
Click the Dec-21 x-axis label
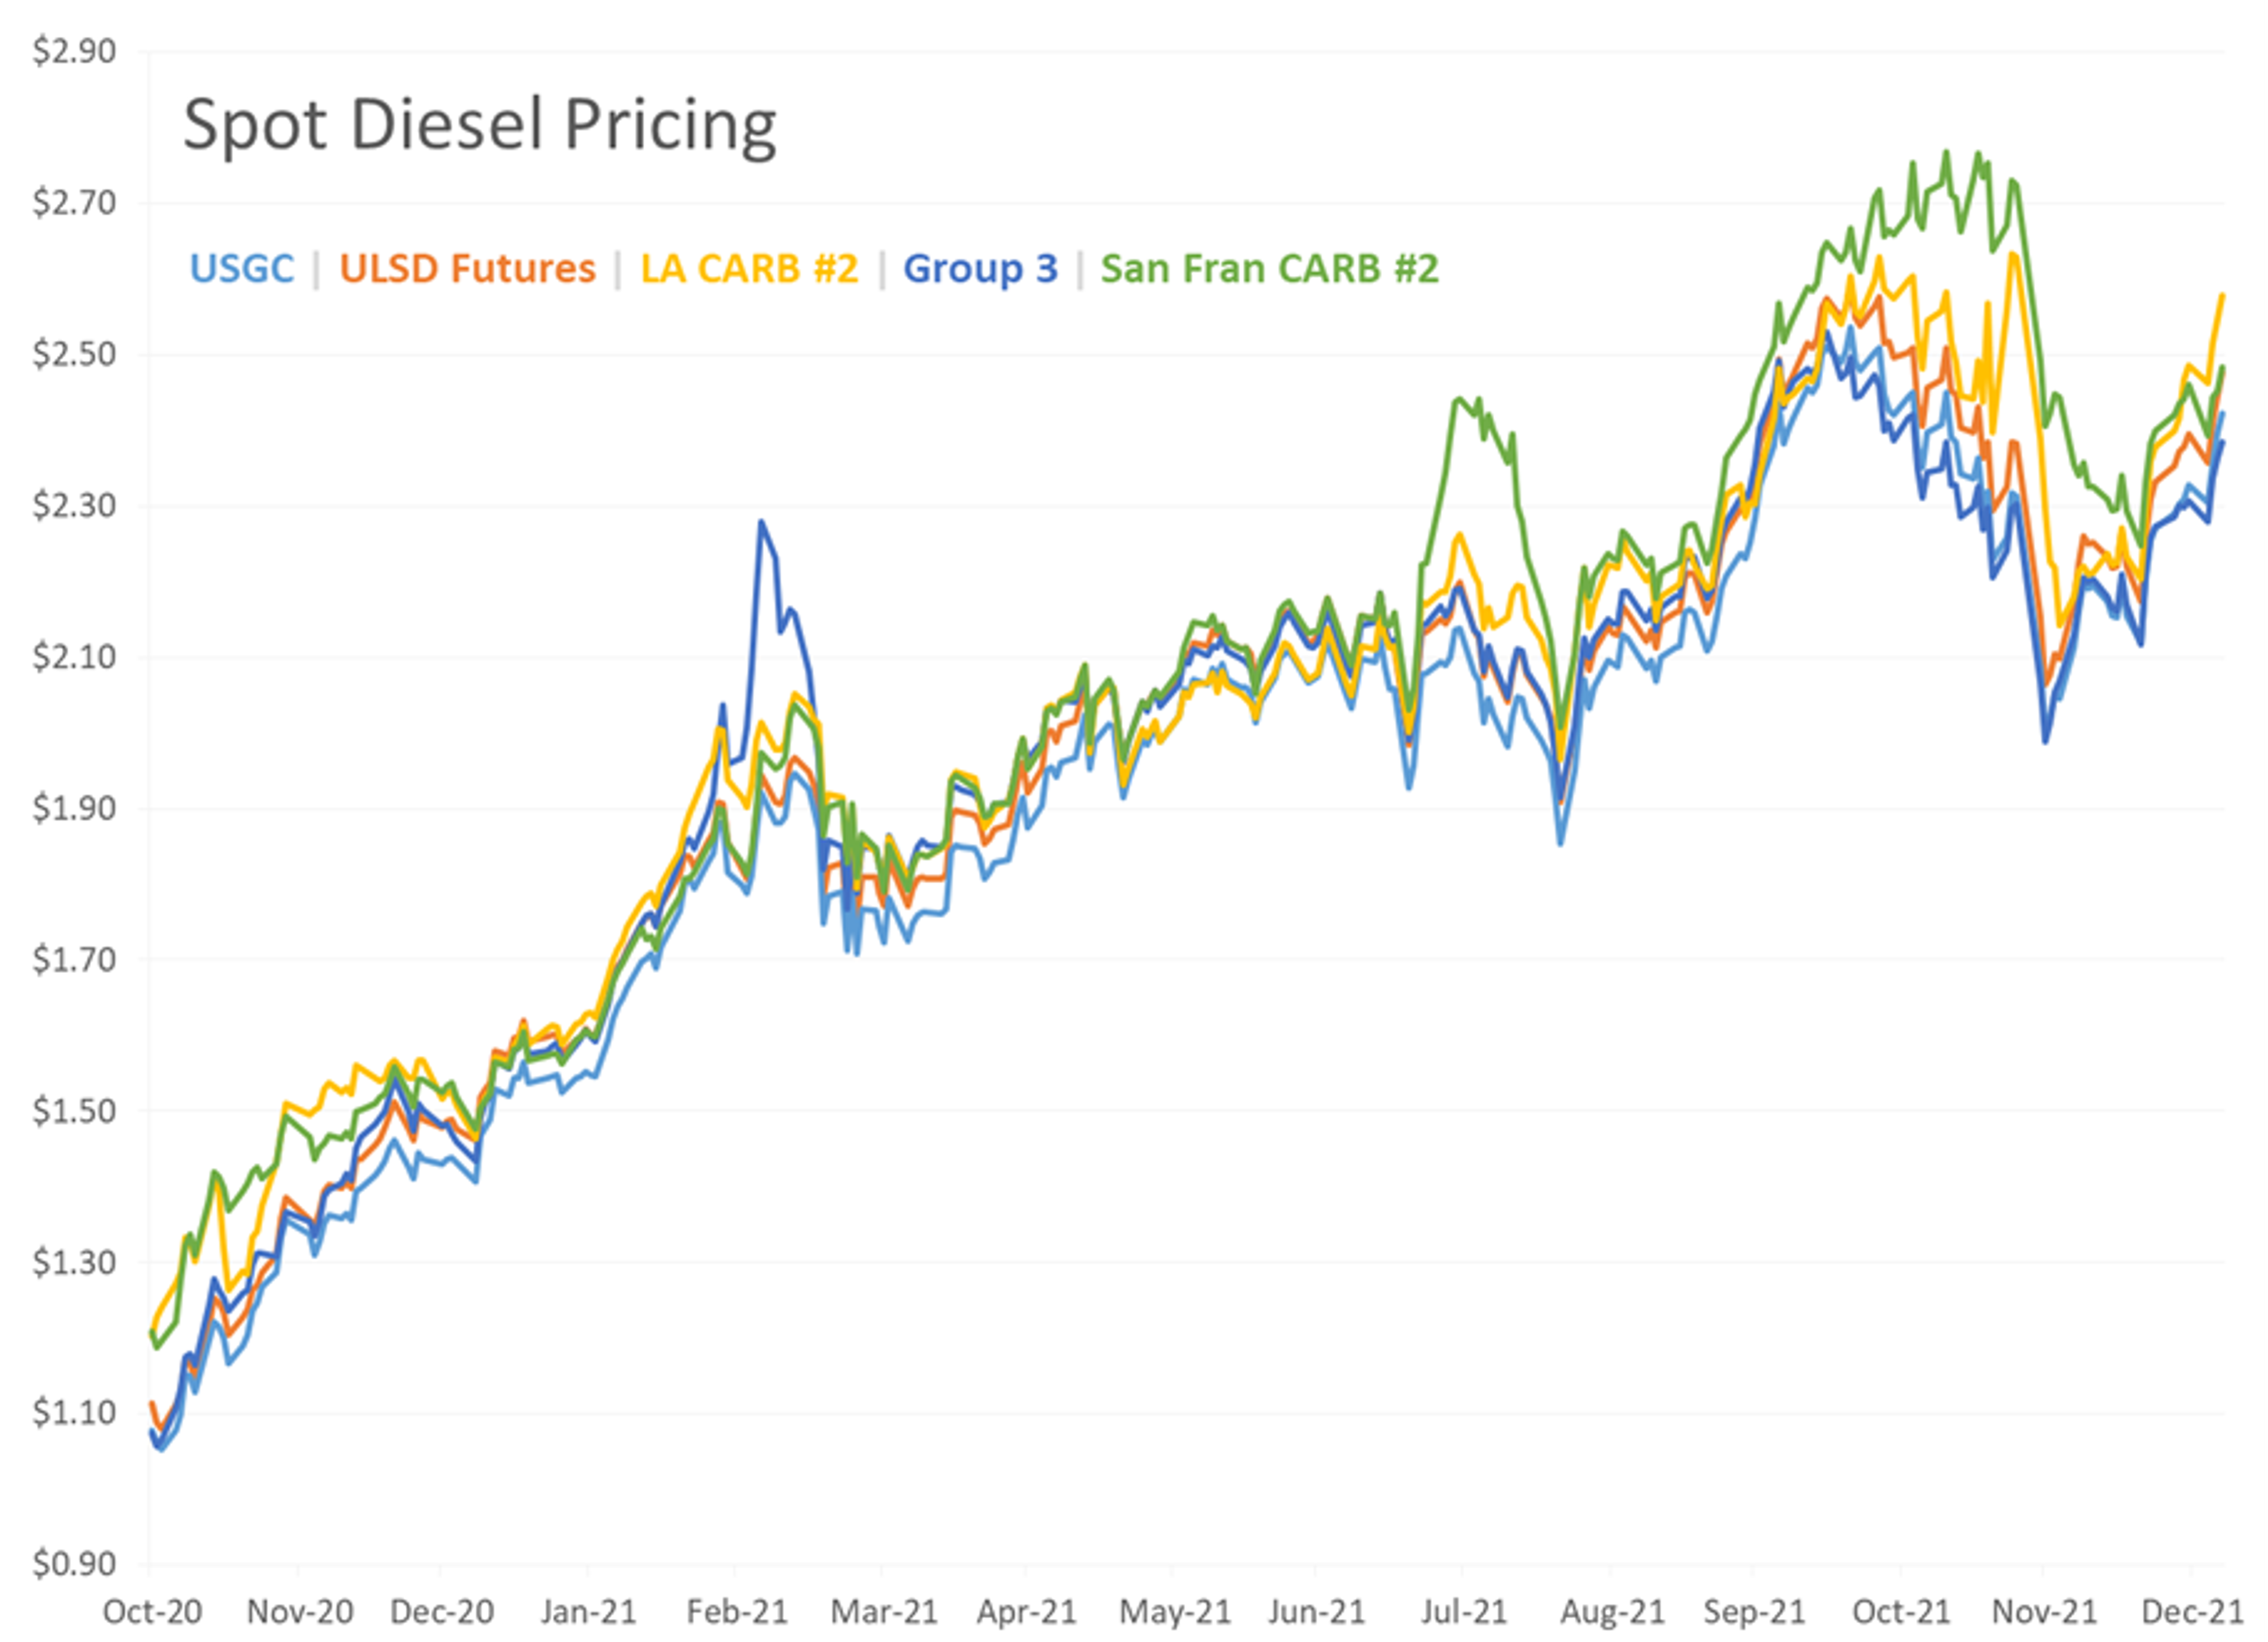pyautogui.click(x=2192, y=1611)
